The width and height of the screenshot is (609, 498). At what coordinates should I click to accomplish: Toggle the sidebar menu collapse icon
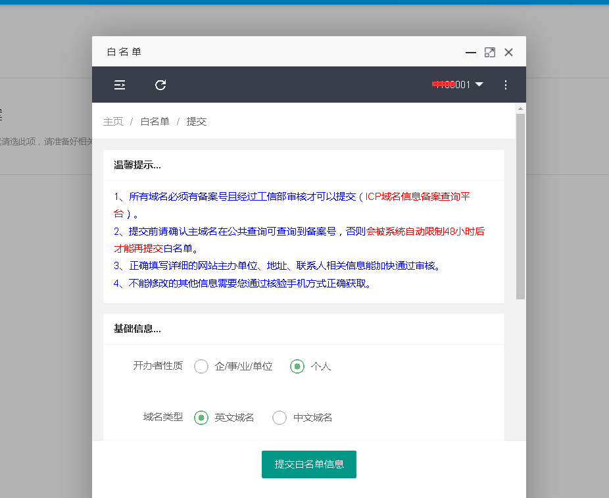click(120, 85)
